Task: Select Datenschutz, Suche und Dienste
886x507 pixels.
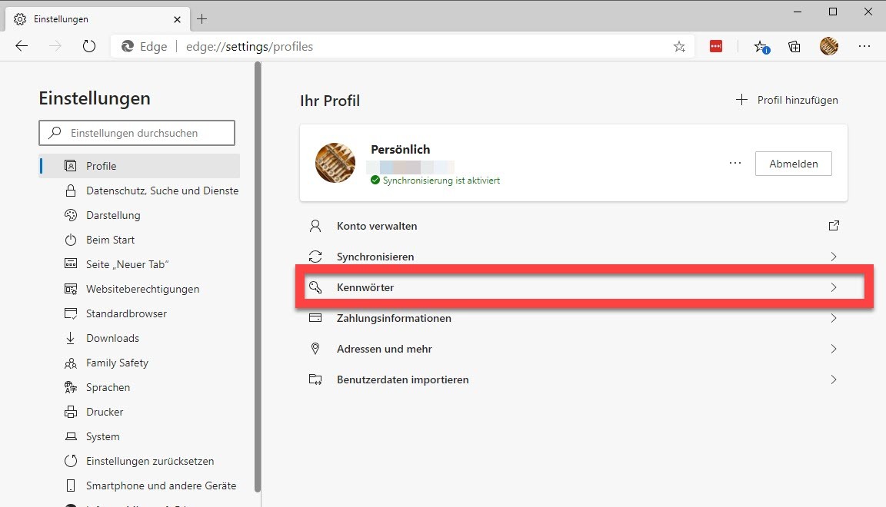Action: [162, 191]
